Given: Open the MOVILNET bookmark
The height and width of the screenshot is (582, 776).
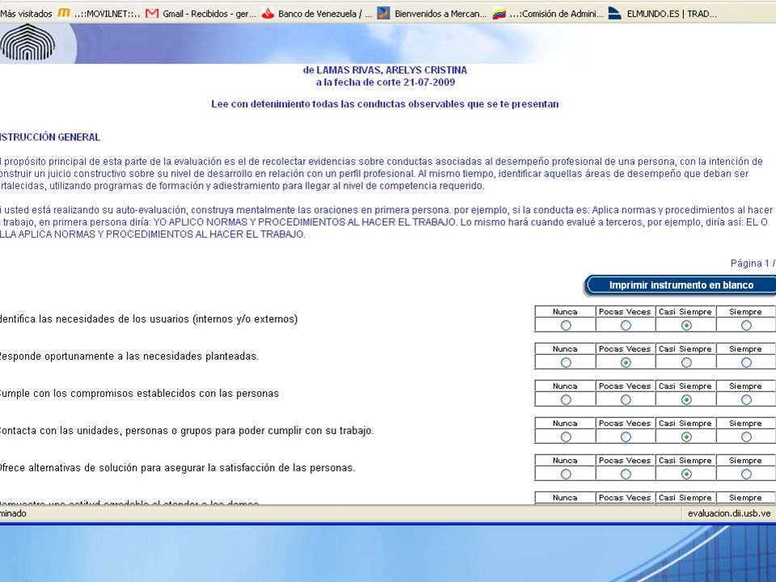Looking at the screenshot, I should tap(99, 14).
